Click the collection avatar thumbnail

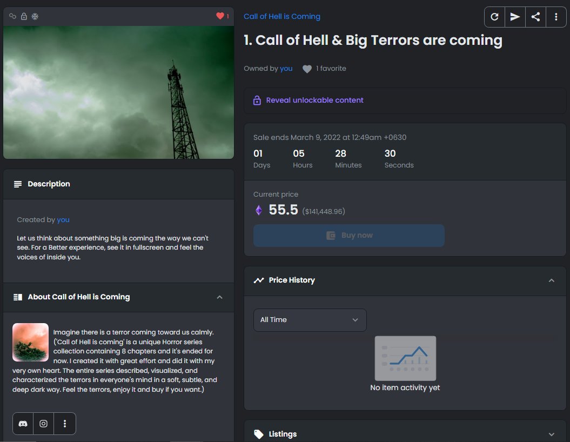pyautogui.click(x=31, y=342)
